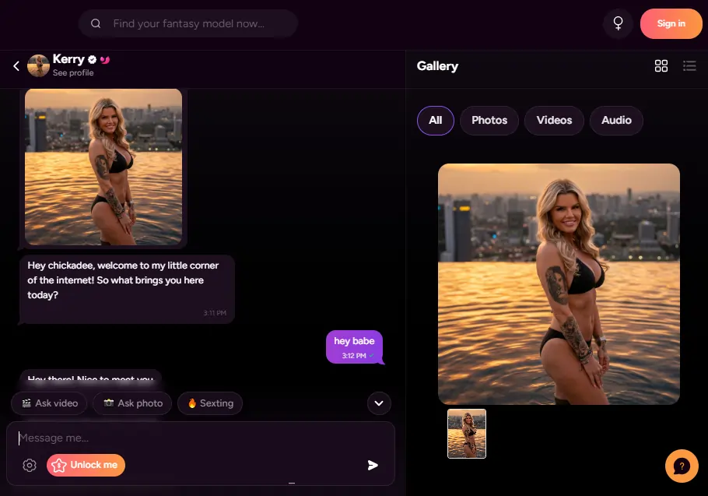Select the All gallery filter tab
The height and width of the screenshot is (496, 708).
[x=435, y=121]
